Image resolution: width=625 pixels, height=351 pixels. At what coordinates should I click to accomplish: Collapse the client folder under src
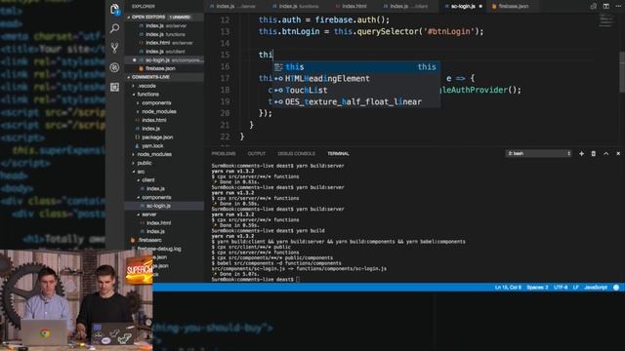(147, 180)
